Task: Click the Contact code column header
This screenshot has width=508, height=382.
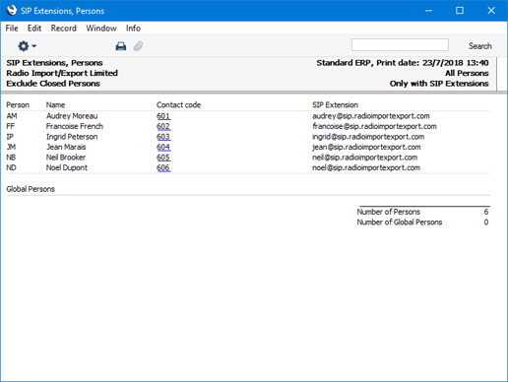Action: pyautogui.click(x=178, y=105)
